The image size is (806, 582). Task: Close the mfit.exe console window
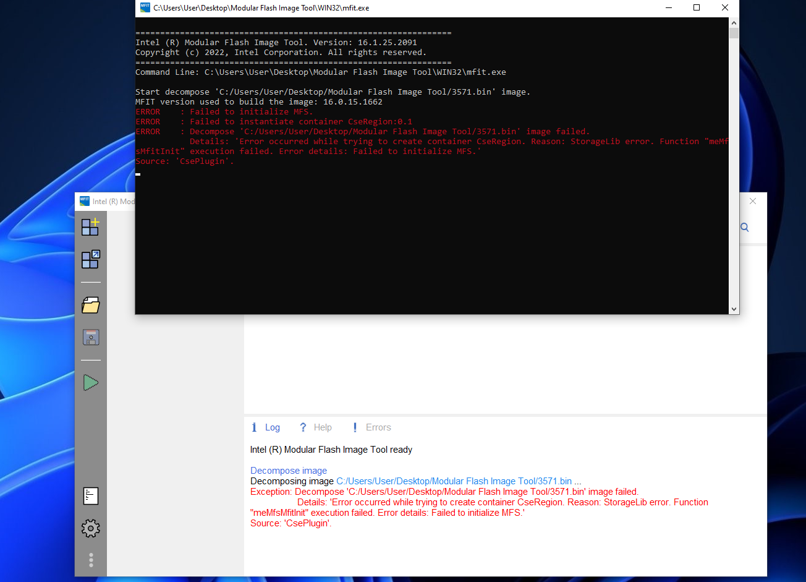coord(725,8)
